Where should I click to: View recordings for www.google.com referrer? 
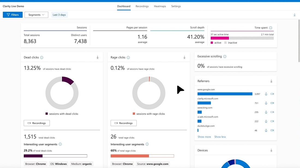(x=272, y=94)
